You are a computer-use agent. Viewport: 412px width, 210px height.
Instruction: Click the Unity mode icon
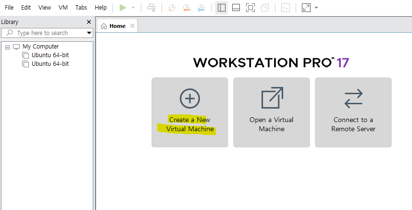click(265, 8)
